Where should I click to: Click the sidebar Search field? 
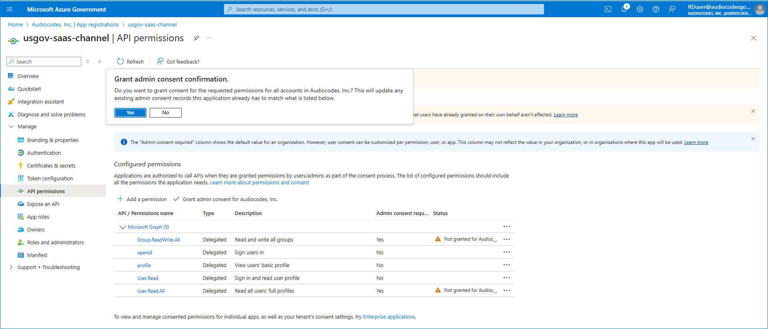pyautogui.click(x=44, y=62)
